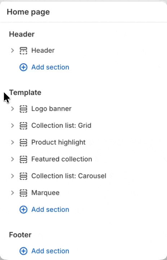167x260 pixels.
Task: Expand the Product highlight chevron
Action: [12, 142]
